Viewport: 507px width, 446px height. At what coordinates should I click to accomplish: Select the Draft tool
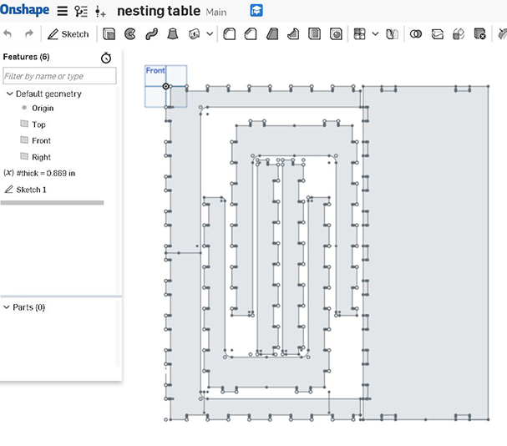click(x=272, y=34)
